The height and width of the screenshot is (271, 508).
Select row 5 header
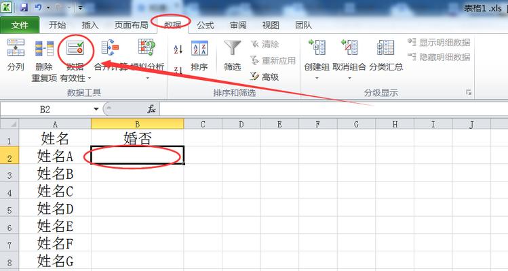pos(9,208)
